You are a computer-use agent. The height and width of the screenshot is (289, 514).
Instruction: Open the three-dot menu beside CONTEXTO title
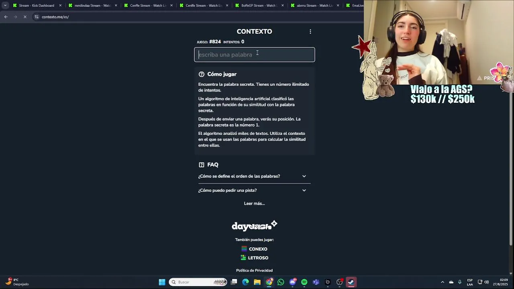tap(310, 31)
